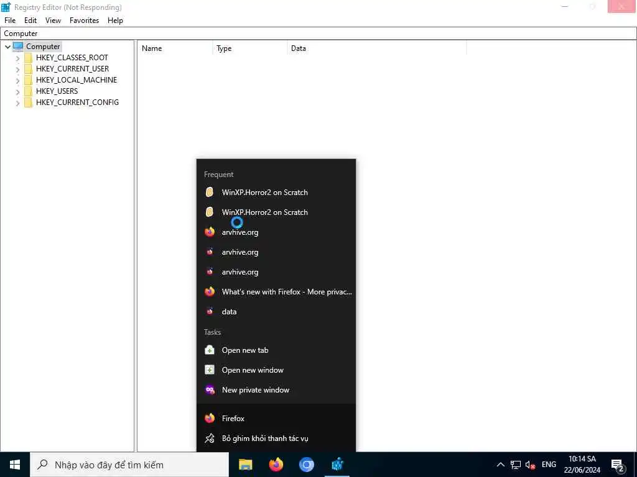Open the Favorites menu
The width and height of the screenshot is (637, 477).
pos(84,20)
